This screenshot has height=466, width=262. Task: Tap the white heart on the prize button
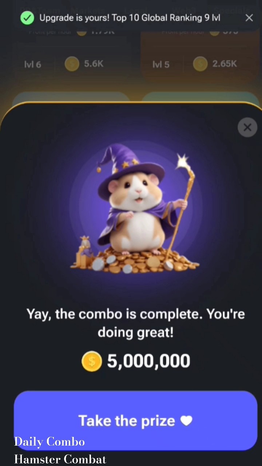[186, 421]
